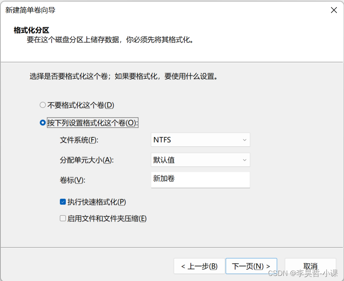The height and width of the screenshot is (281, 344).
Task: Select the "不要格式化这个卷" radio button
Action: (x=43, y=105)
